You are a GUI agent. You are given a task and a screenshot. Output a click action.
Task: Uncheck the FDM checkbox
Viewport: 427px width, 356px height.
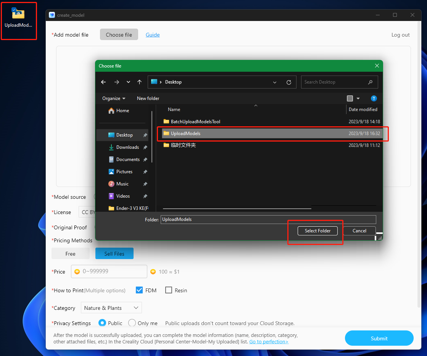point(139,290)
